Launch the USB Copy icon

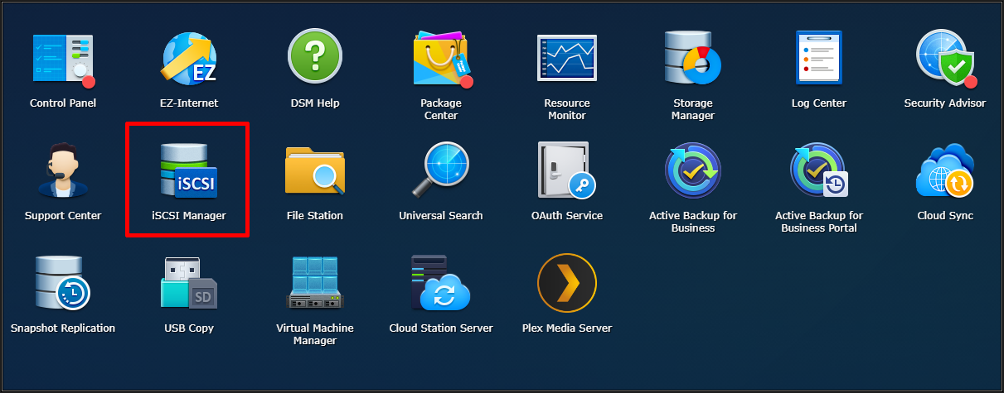pyautogui.click(x=189, y=282)
